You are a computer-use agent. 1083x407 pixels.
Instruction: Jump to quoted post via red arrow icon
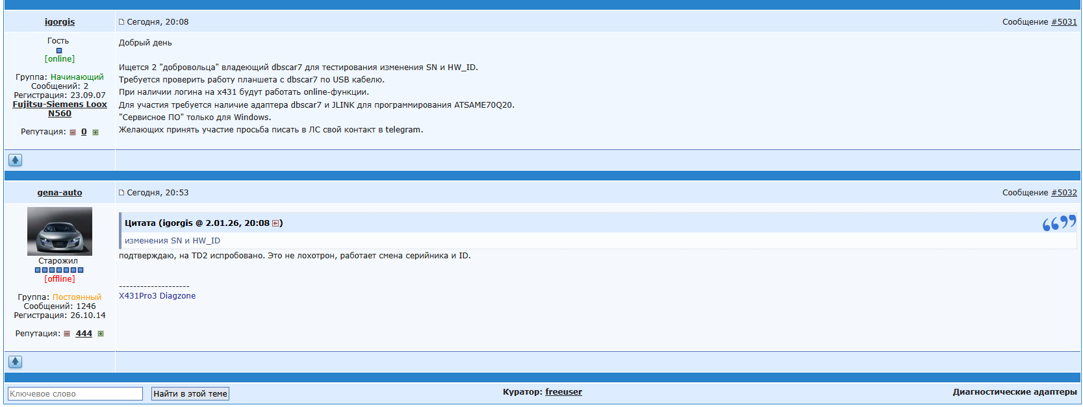pyautogui.click(x=275, y=223)
